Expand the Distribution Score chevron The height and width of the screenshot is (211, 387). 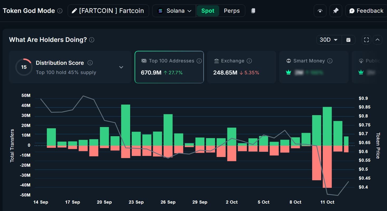point(121,67)
